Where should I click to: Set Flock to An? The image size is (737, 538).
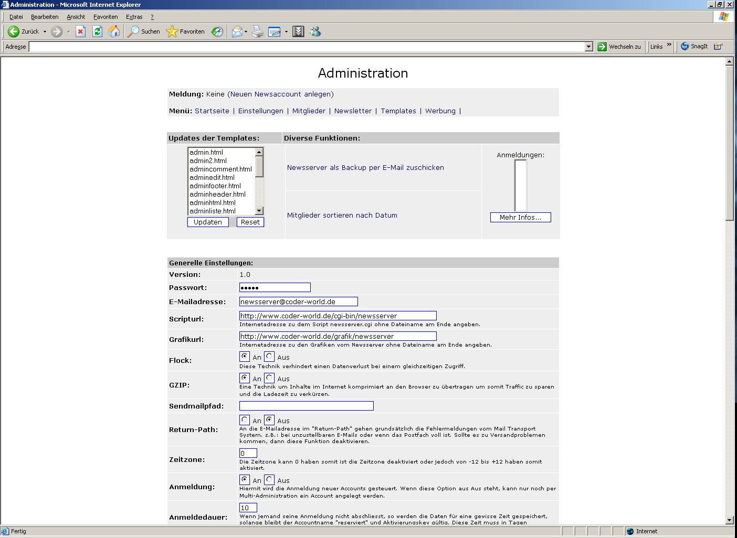click(245, 356)
